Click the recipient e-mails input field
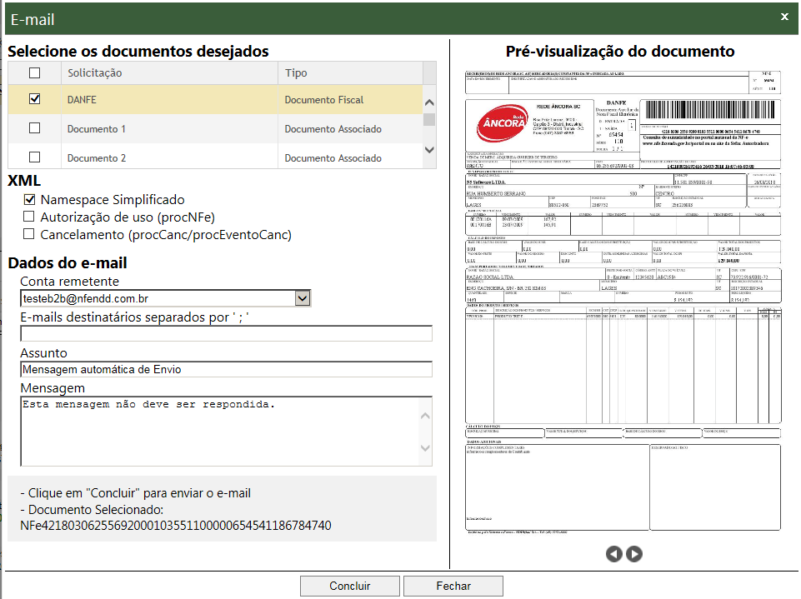 click(226, 334)
